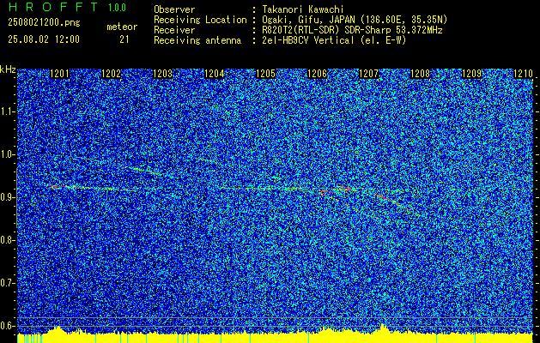Click the 0.9 kHz axis label
Viewport: 540px width, 343px height.
tap(7, 197)
